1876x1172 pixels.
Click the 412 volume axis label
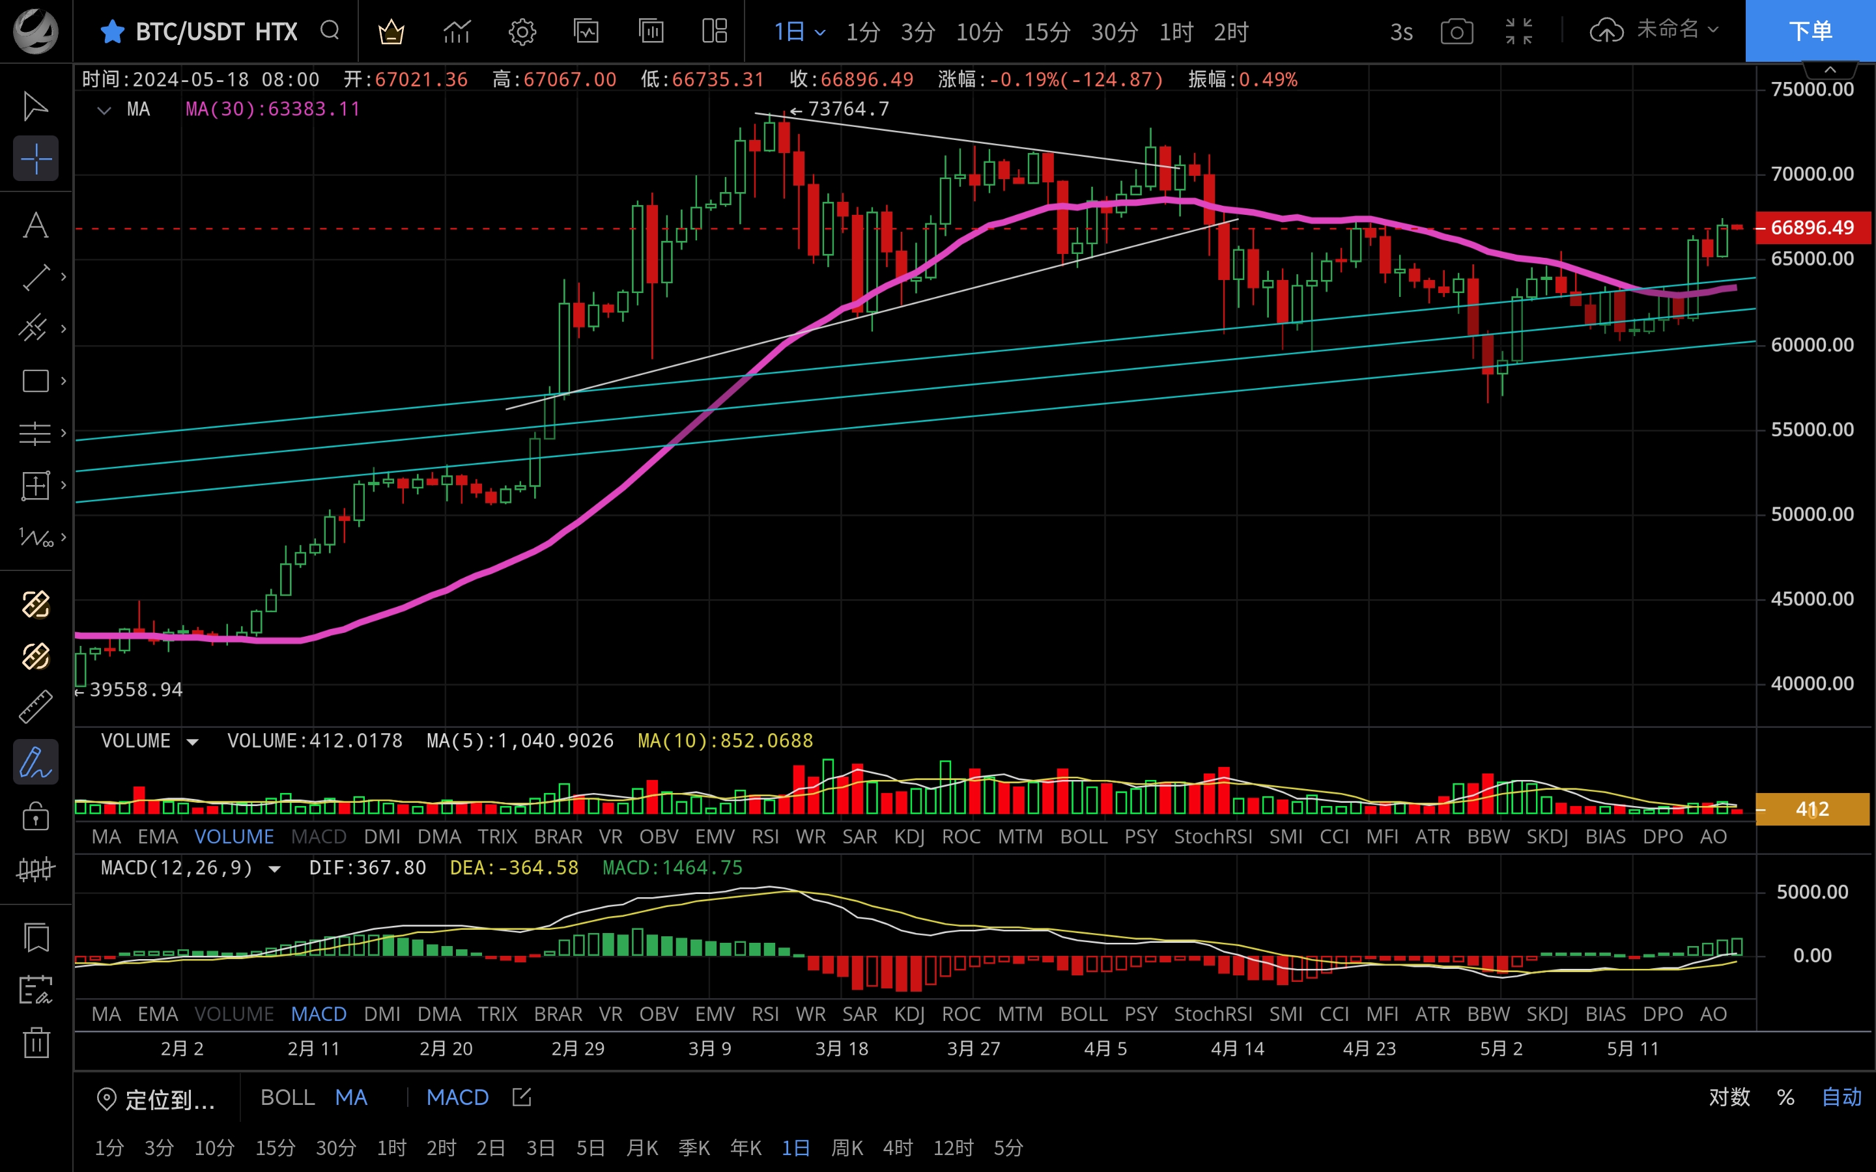1812,809
